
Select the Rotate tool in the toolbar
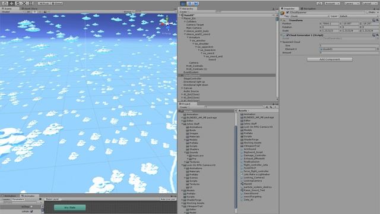pyautogui.click(x=18, y=4)
